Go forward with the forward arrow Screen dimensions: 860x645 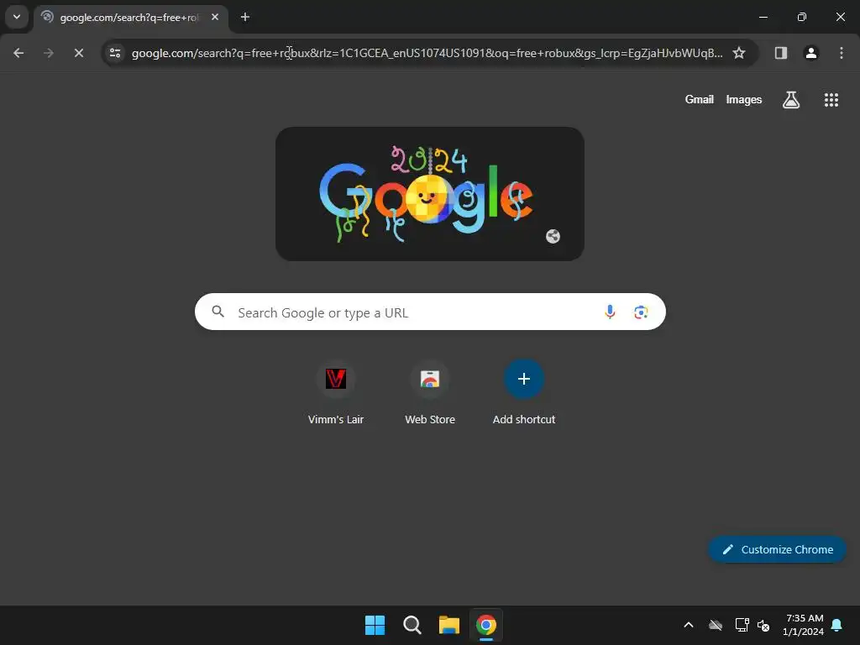coord(49,53)
